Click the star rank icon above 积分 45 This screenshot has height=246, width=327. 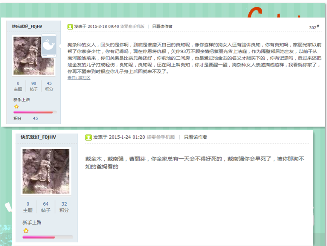pyautogui.click(x=16, y=107)
